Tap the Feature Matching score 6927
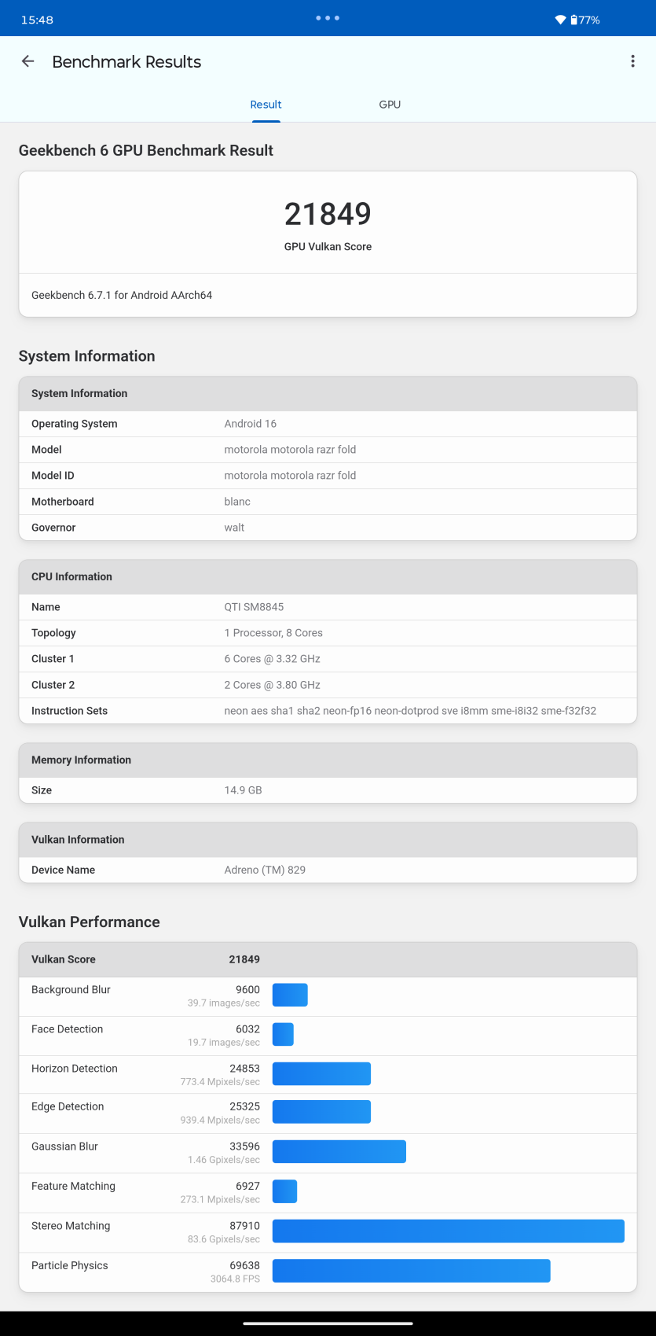This screenshot has width=656, height=1336. pyautogui.click(x=247, y=1187)
